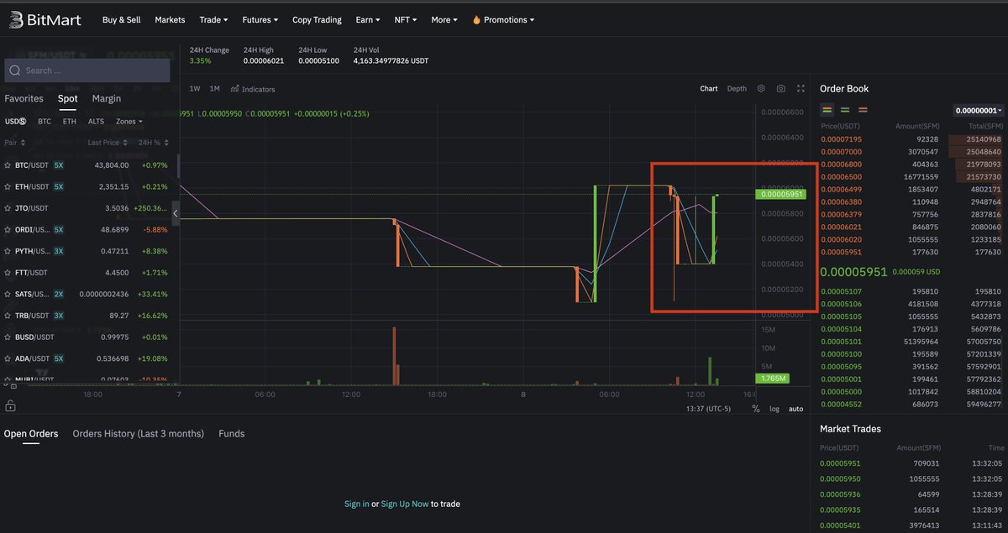Click the BitMart logo

(x=44, y=19)
